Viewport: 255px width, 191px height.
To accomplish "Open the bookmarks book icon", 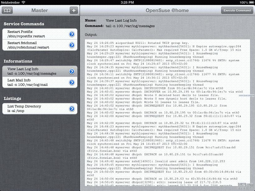I will [x=7, y=10].
